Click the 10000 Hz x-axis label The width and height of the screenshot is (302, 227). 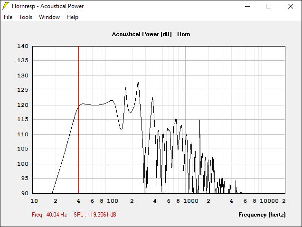coord(269,201)
